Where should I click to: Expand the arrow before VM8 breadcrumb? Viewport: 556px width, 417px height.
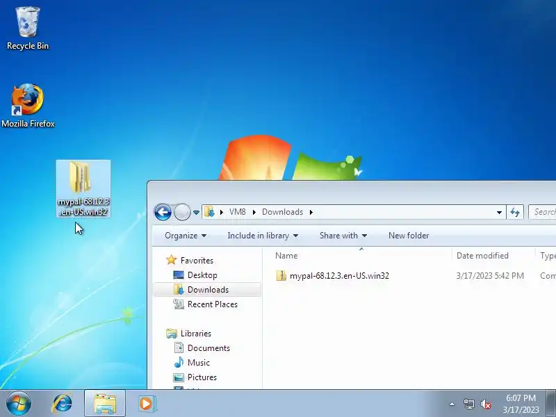pyautogui.click(x=222, y=212)
